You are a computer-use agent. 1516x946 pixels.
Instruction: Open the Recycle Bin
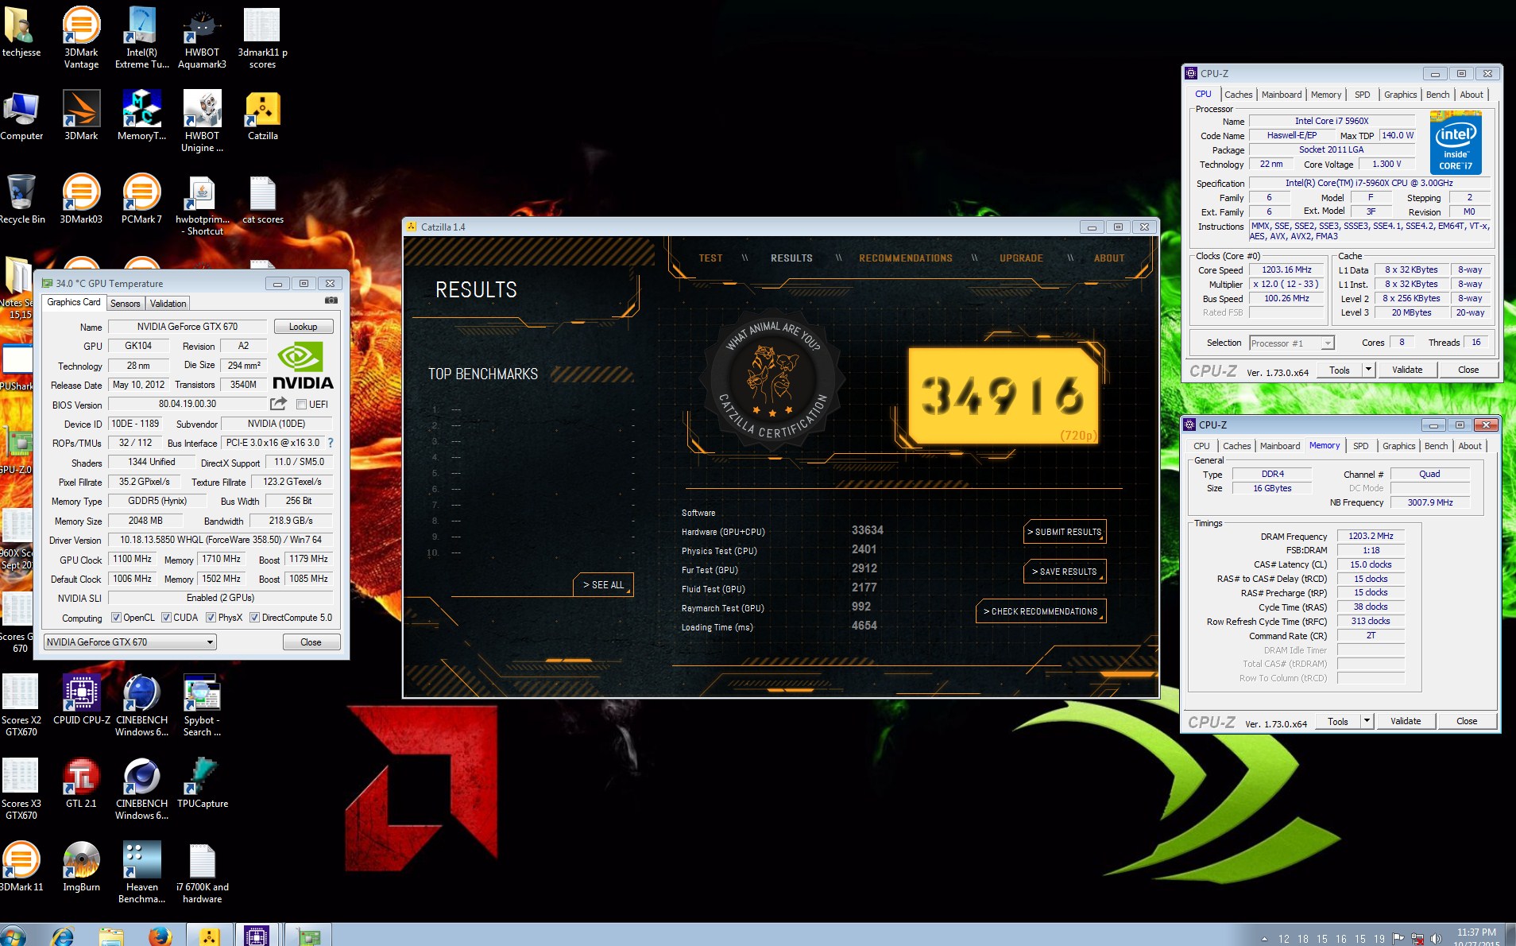coord(21,200)
